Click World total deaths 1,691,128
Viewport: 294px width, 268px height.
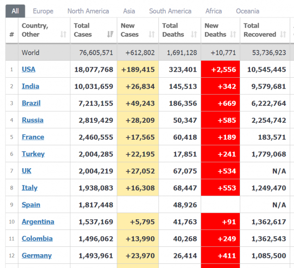(182, 52)
